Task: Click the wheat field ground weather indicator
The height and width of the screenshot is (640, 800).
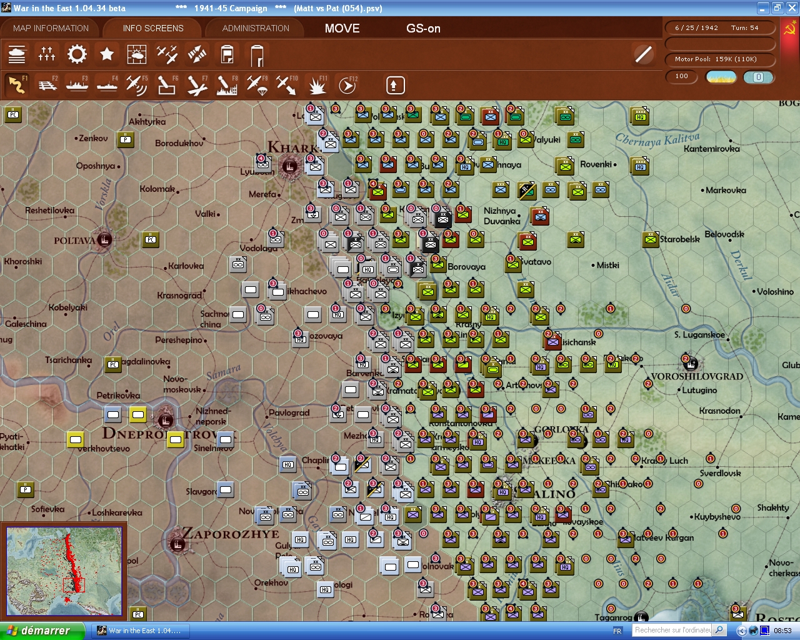Action: click(x=721, y=77)
